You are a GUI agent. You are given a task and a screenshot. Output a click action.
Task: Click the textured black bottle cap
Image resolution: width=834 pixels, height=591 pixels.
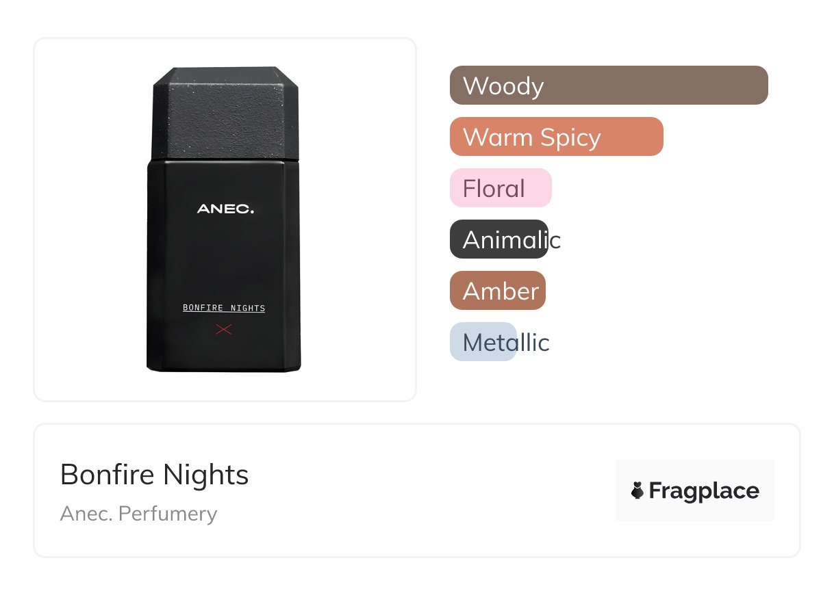click(x=225, y=113)
